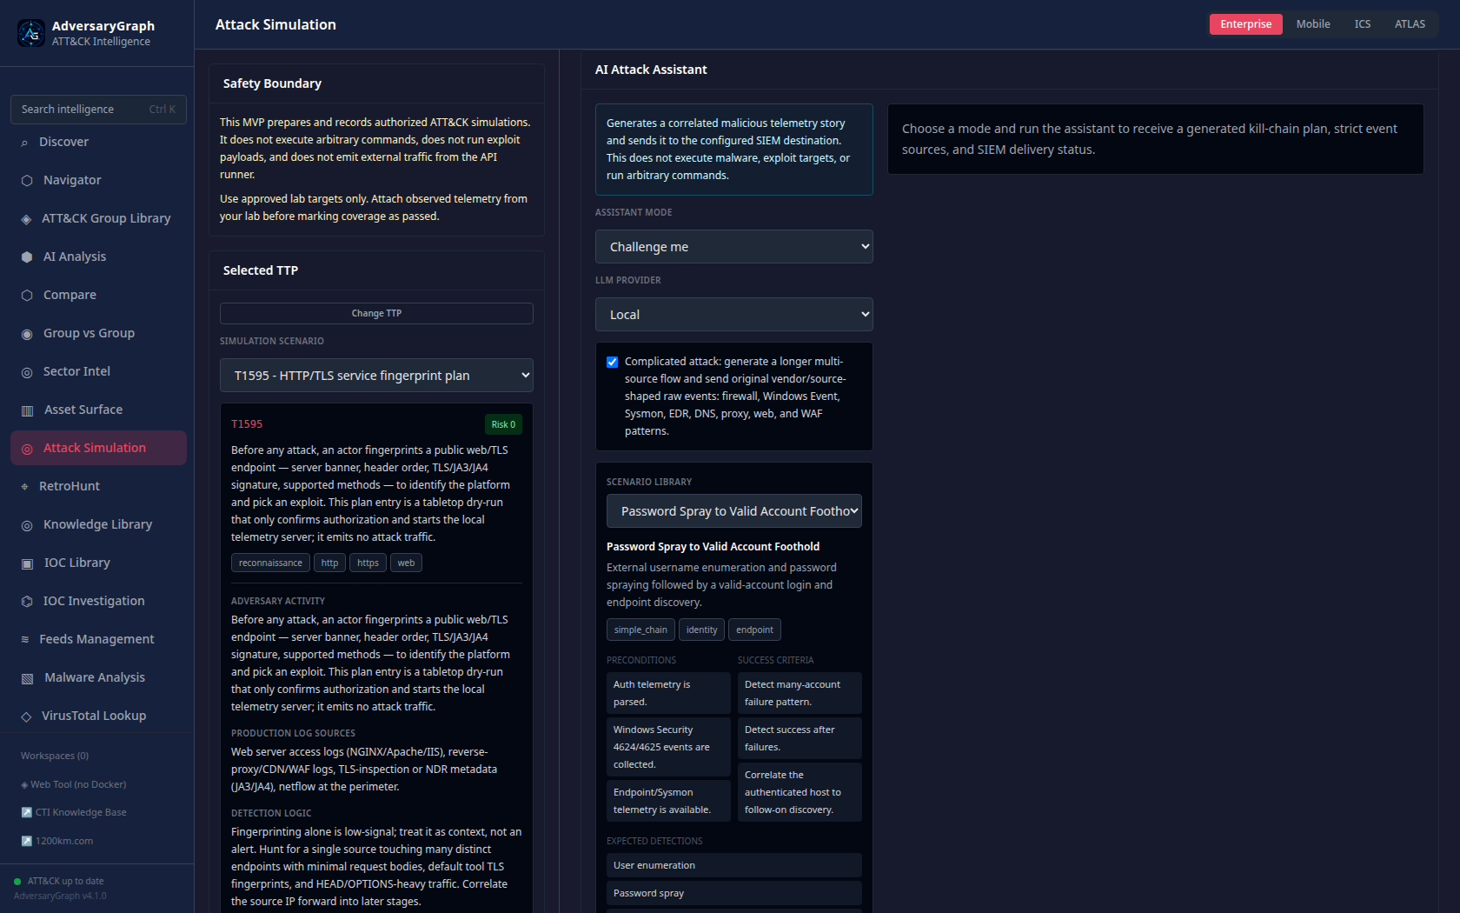This screenshot has width=1460, height=913.
Task: Click the T1595 technique ID
Action: click(x=247, y=424)
